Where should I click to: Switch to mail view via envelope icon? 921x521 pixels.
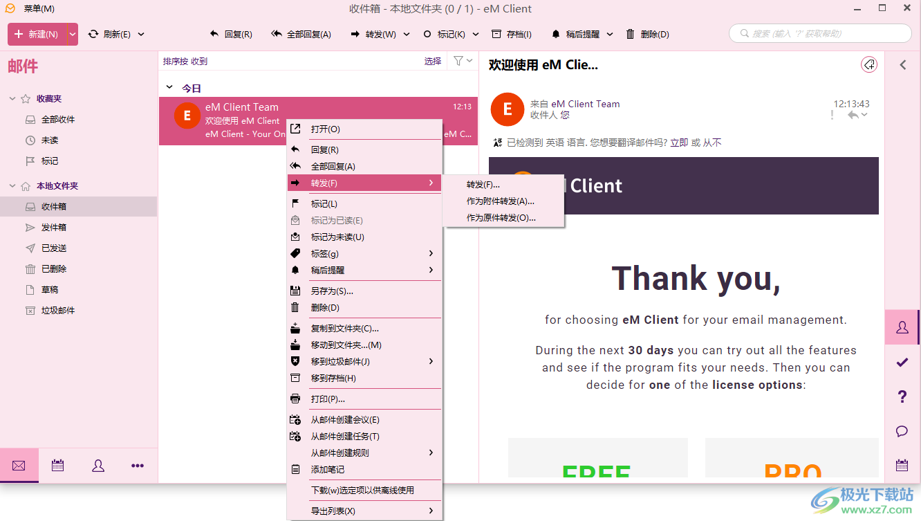click(x=19, y=466)
